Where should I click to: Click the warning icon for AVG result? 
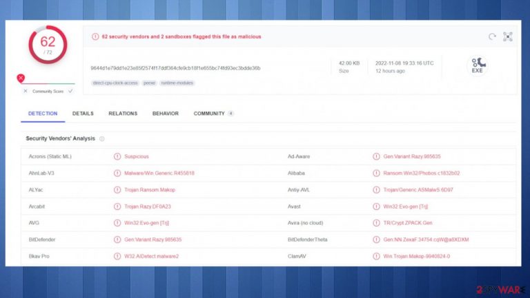(117, 223)
